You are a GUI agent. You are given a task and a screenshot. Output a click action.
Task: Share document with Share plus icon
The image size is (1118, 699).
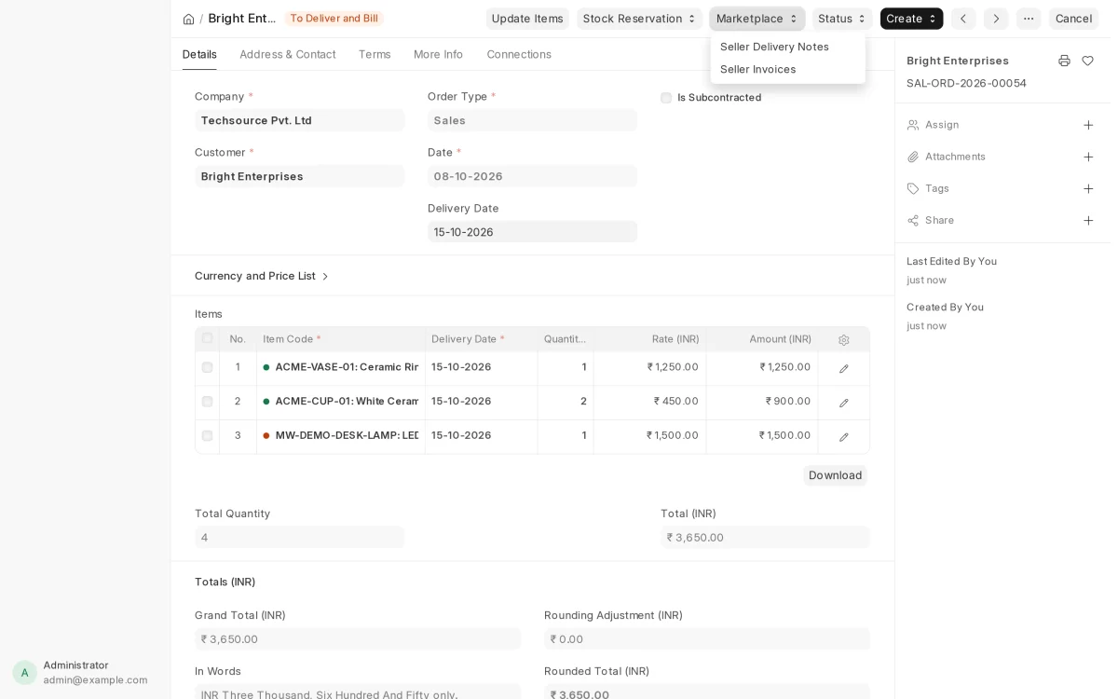(x=1088, y=220)
